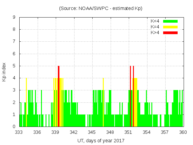
Task: Select the 360 tick label on x-axis
Action: pos(183,132)
